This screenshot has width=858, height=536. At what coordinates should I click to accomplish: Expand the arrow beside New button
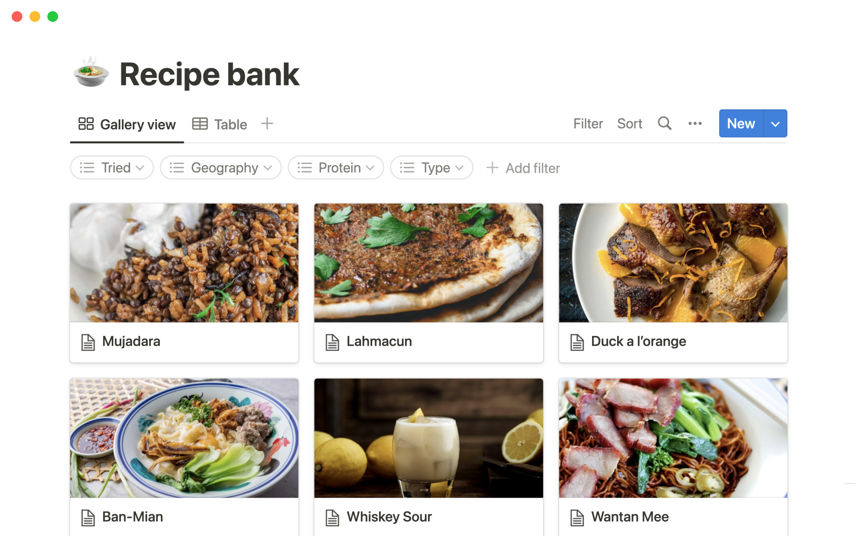776,123
